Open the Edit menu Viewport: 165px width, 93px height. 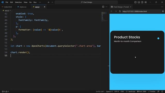point(11,2)
